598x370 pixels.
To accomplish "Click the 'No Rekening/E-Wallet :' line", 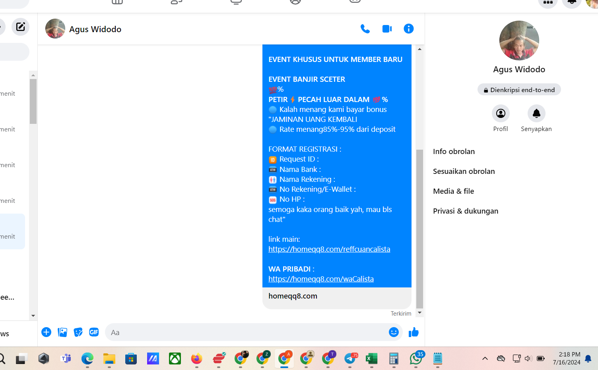I will [x=317, y=189].
